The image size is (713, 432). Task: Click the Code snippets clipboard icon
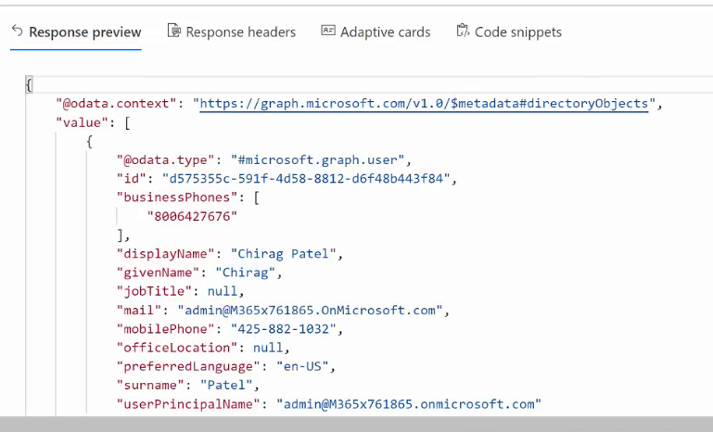[463, 31]
